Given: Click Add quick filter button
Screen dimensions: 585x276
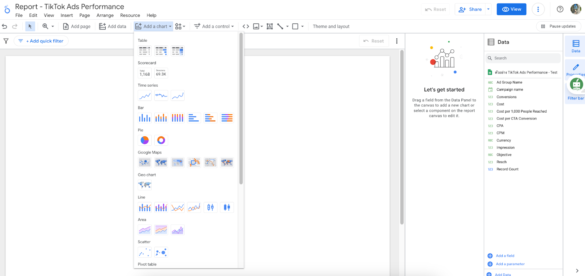Looking at the screenshot, I should [41, 41].
